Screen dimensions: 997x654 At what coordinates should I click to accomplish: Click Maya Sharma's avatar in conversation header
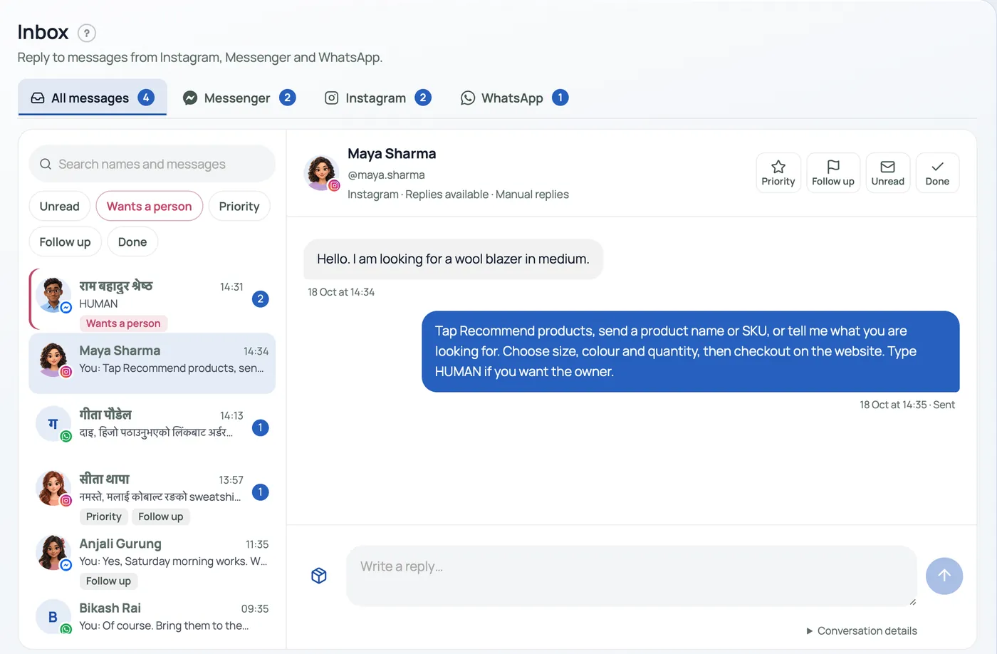click(x=322, y=173)
